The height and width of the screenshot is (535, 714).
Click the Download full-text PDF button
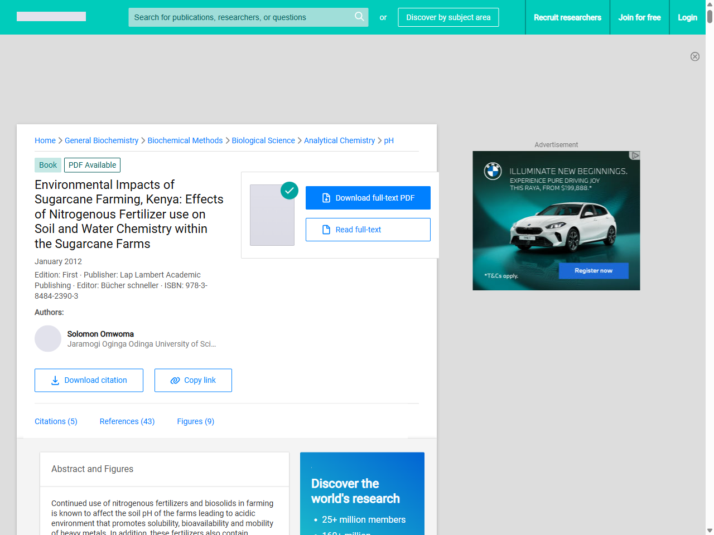click(x=368, y=198)
